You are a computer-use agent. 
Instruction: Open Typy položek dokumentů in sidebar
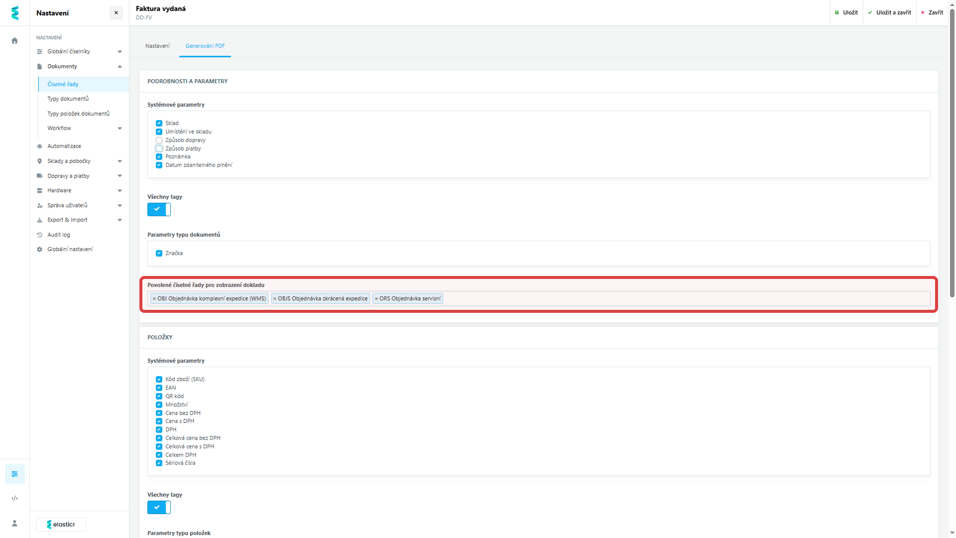coord(79,114)
